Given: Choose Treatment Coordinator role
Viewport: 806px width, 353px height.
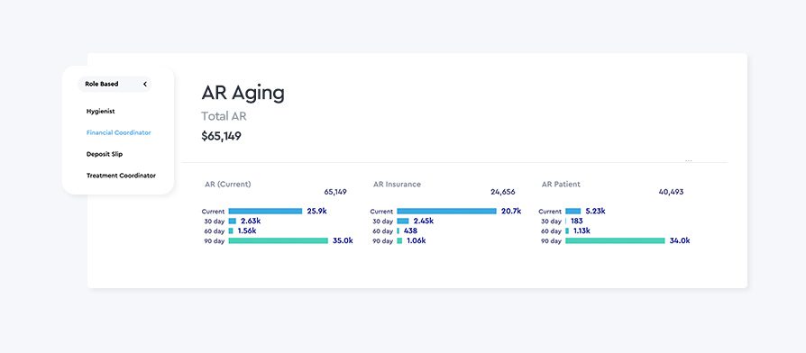Looking at the screenshot, I should (121, 176).
